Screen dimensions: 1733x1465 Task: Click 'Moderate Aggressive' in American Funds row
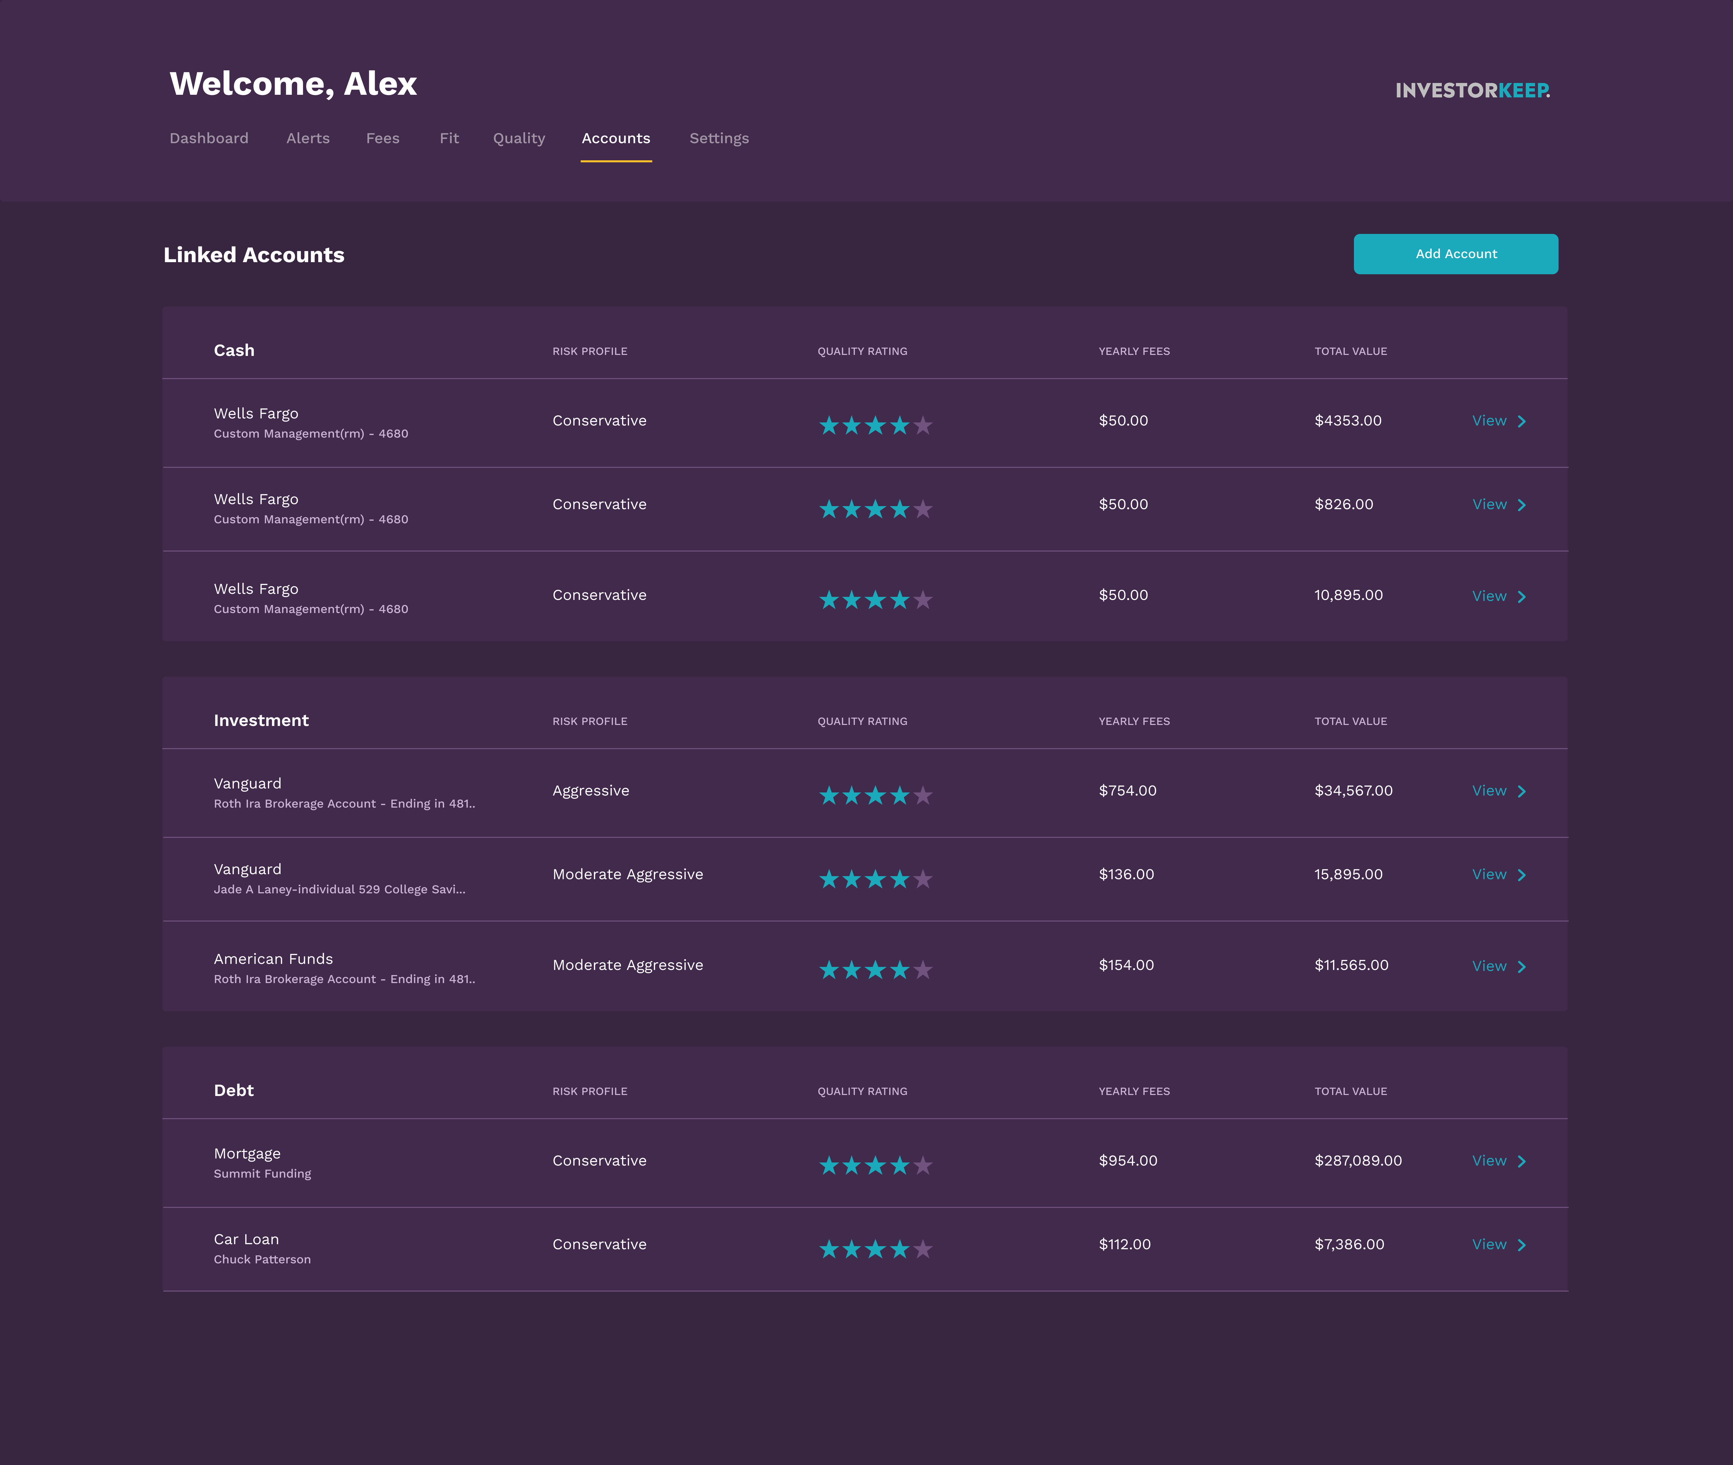[x=628, y=966]
